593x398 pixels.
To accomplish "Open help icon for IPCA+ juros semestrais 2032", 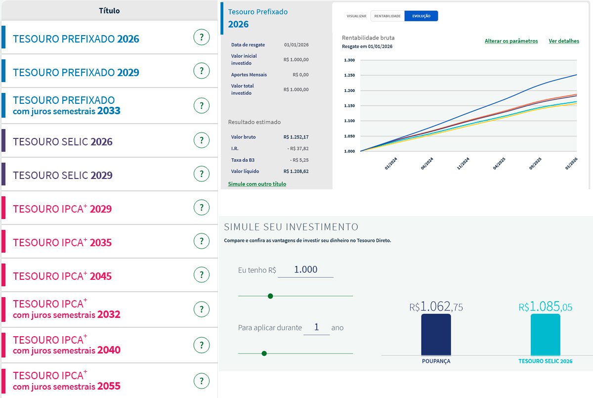I will pos(201,310).
